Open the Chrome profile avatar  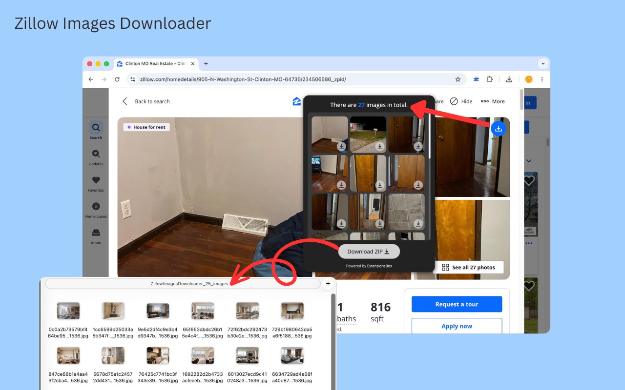tap(528, 79)
